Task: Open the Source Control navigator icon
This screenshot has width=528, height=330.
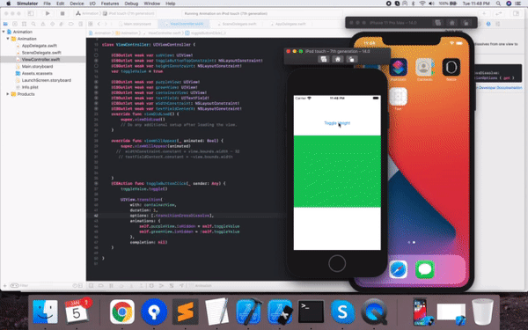Action: tap(15, 24)
